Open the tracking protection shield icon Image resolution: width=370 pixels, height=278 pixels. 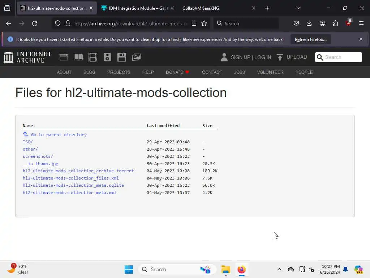click(58, 24)
